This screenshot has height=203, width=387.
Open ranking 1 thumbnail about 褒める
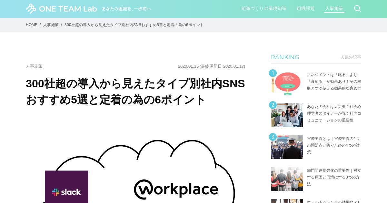pyautogui.click(x=287, y=83)
